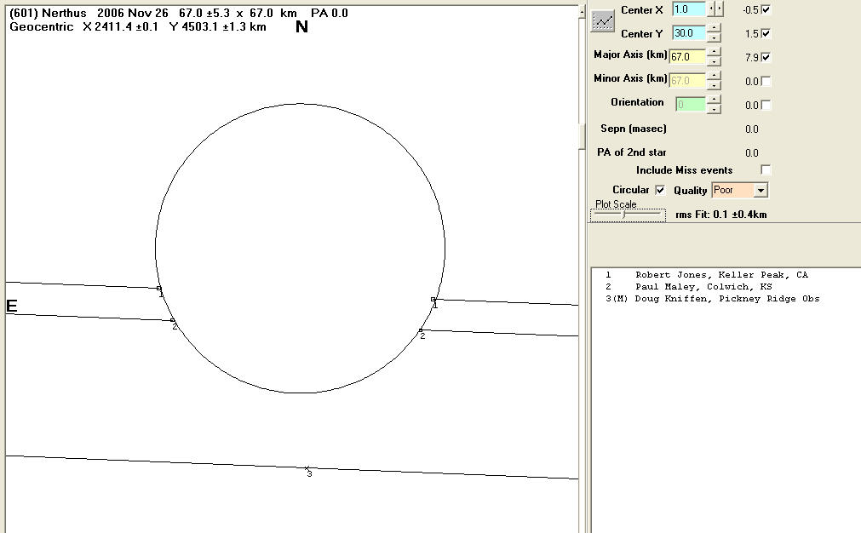The image size is (861, 533).
Task: Click the Minor Axis value field
Action: click(687, 81)
